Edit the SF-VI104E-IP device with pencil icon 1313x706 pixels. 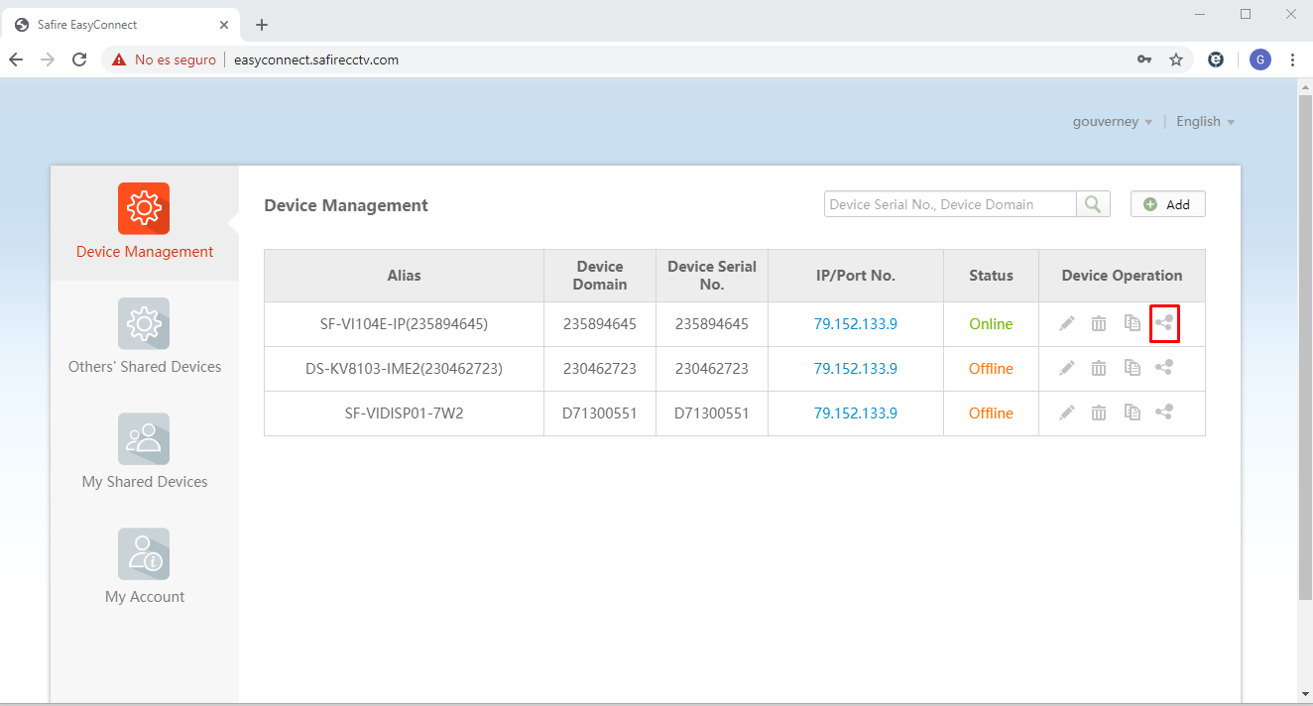pos(1066,322)
